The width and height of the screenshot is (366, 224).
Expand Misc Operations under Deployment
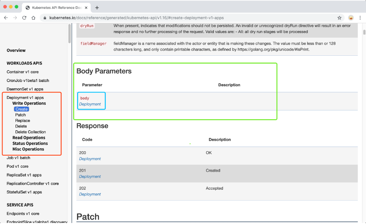(x=28, y=149)
